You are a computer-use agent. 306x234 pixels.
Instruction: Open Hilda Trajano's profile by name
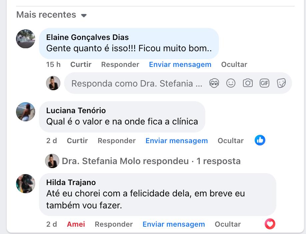point(71,182)
